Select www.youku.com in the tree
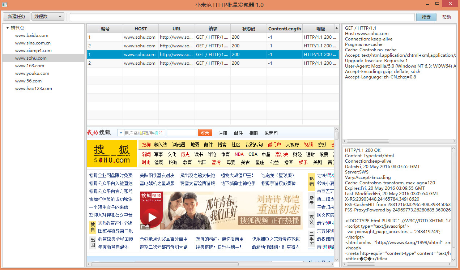 [32, 73]
